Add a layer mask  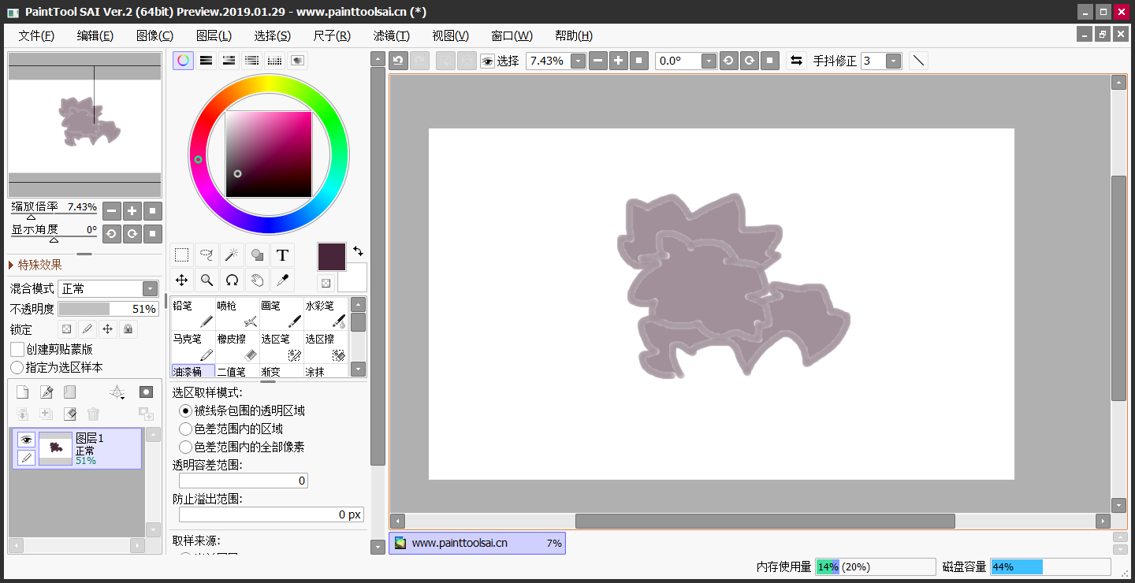tap(146, 392)
